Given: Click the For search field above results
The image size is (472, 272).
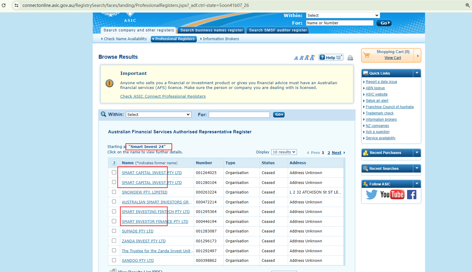Looking at the screenshot, I should coord(239,115).
